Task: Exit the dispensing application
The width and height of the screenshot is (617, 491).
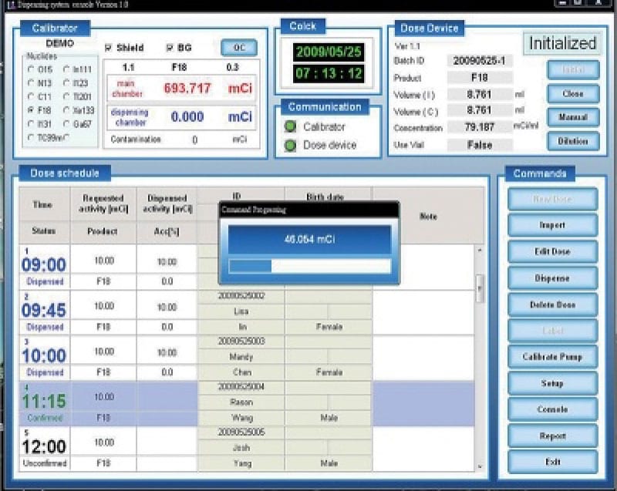Action: click(x=551, y=462)
